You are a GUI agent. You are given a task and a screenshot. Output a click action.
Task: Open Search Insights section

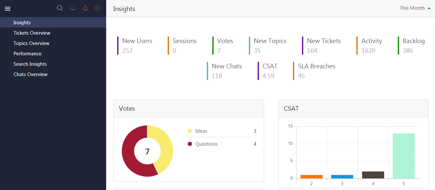point(30,64)
